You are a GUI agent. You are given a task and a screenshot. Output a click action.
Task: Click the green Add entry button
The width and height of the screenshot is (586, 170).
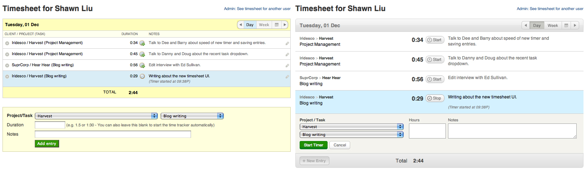point(47,144)
